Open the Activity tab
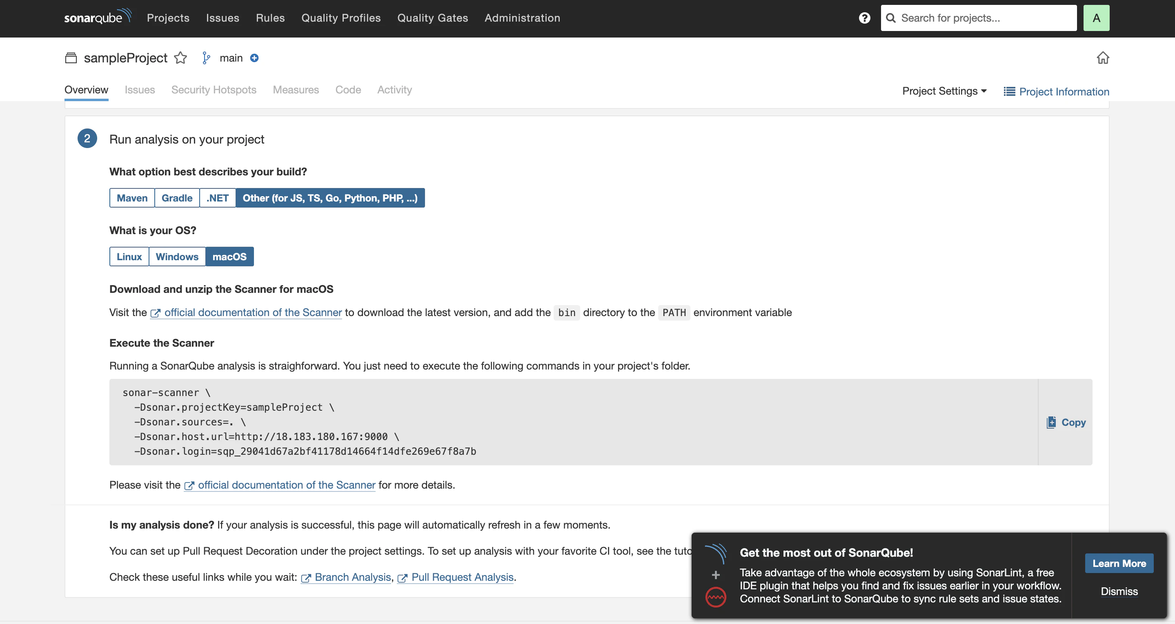The width and height of the screenshot is (1175, 624). click(x=394, y=90)
